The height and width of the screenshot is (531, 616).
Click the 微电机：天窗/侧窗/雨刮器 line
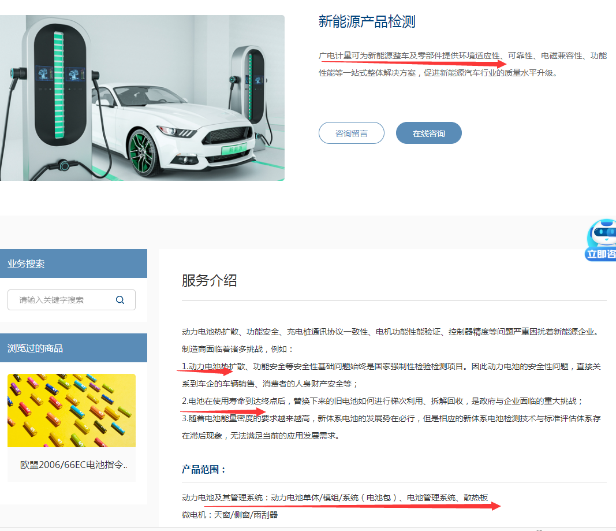[230, 514]
